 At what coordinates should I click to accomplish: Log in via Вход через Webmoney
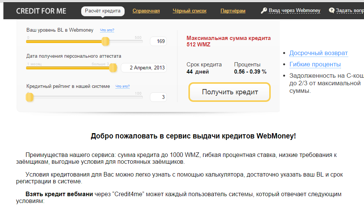(x=295, y=11)
